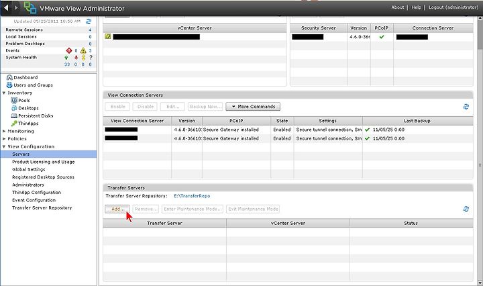
Task: Expand the Policies tree section
Action: (4, 139)
